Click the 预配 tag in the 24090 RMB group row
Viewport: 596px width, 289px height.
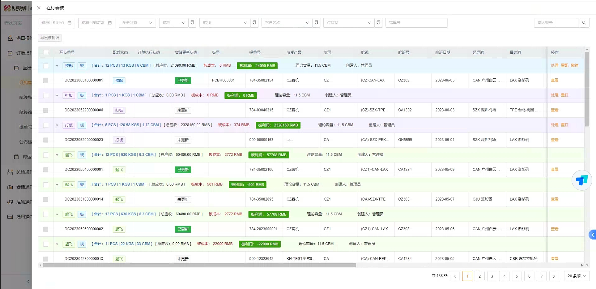coord(69,66)
